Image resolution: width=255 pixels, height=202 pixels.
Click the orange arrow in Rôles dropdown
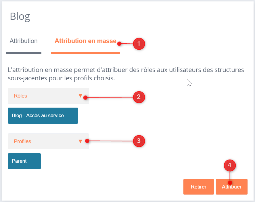[80, 96]
